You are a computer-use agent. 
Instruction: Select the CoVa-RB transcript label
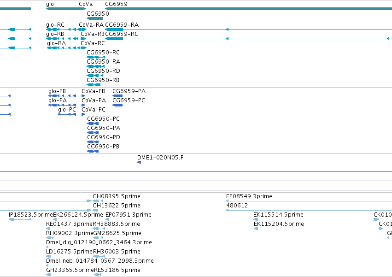(93, 34)
